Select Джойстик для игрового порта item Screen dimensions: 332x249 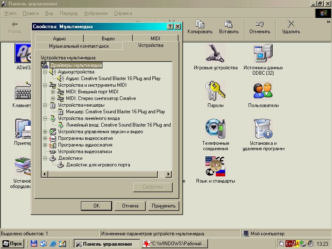(x=98, y=165)
